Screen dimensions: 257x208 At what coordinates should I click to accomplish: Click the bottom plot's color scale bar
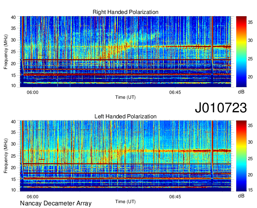[241, 156]
